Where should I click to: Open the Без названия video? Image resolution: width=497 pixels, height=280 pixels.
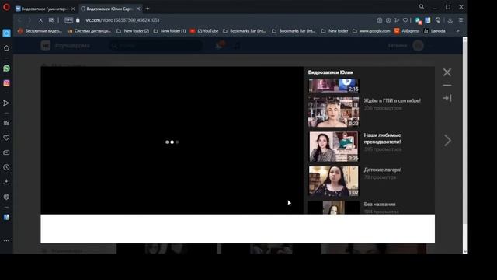[x=380, y=204]
